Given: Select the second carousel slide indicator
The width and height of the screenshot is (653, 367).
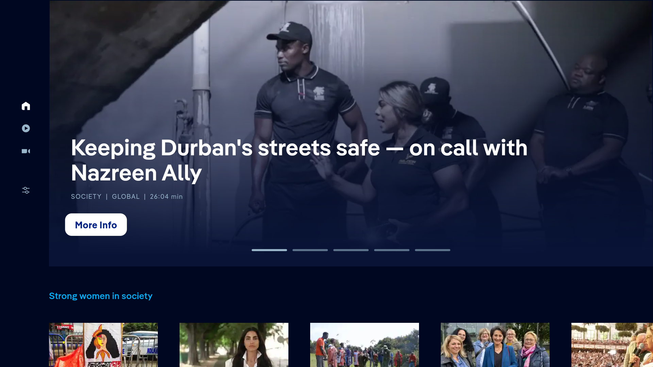Looking at the screenshot, I should pos(310,250).
